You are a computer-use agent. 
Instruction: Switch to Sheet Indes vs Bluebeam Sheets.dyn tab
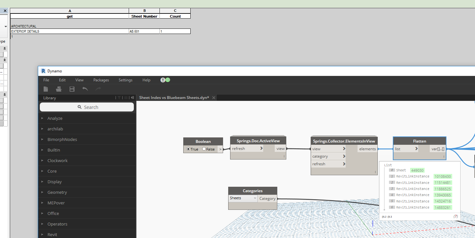click(174, 98)
